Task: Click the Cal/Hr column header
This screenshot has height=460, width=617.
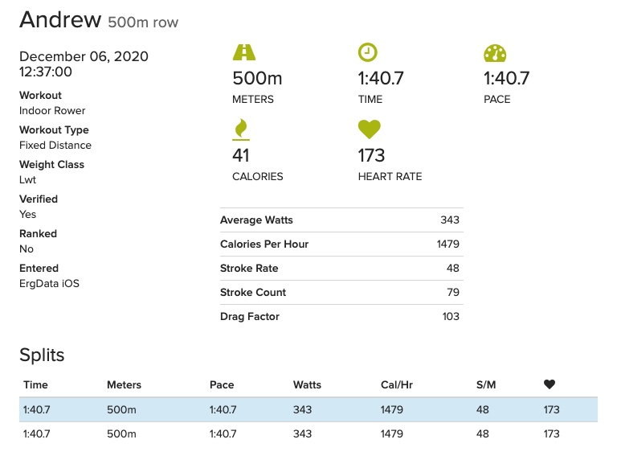Action: [x=397, y=385]
